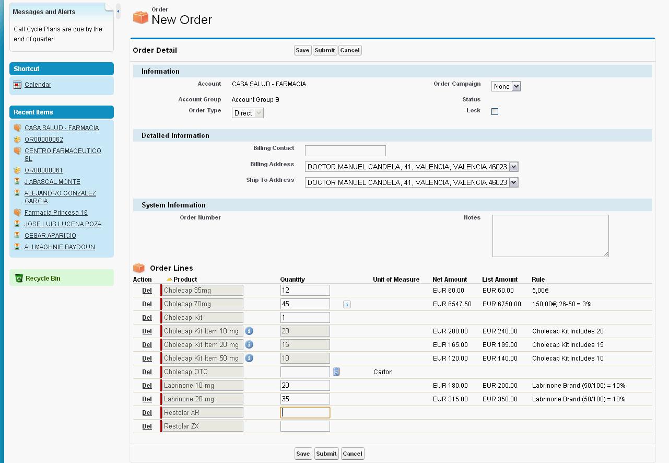
Task: Focus the Restolar ZX quantity field
Action: tap(305, 426)
